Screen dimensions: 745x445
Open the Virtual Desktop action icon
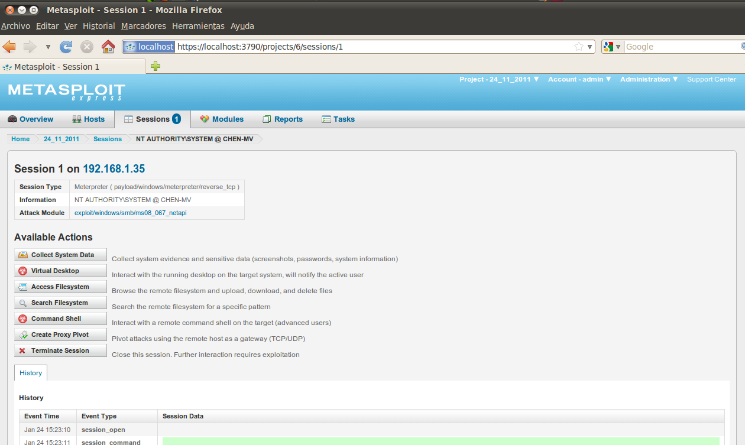tap(22, 270)
